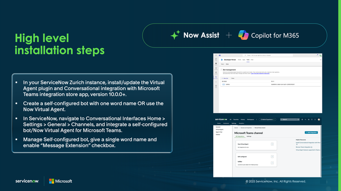Select Sidebar in the settings side menu

[218, 135]
